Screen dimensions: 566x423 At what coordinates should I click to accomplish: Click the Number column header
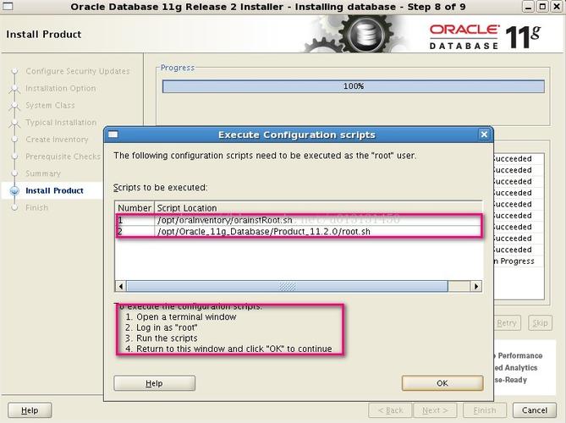[135, 208]
